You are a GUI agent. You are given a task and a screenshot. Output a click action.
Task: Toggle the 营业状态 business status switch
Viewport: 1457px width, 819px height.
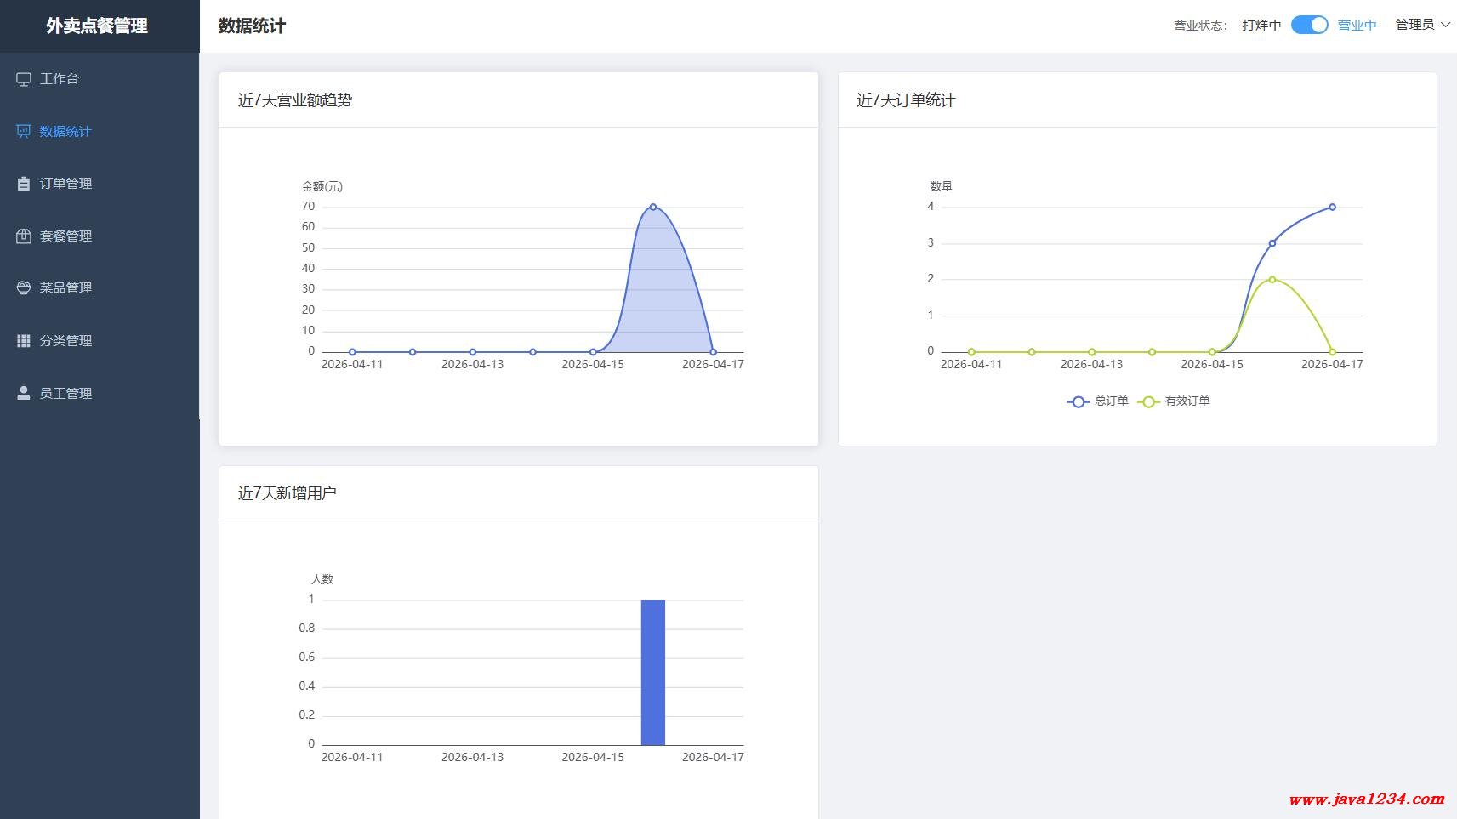(1309, 26)
